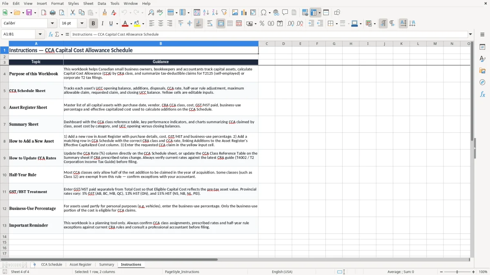Click the Save document icon

tap(29, 13)
